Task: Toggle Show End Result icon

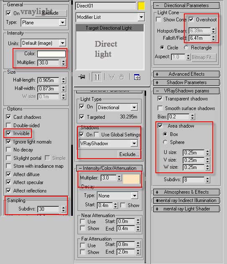Action: [97, 77]
